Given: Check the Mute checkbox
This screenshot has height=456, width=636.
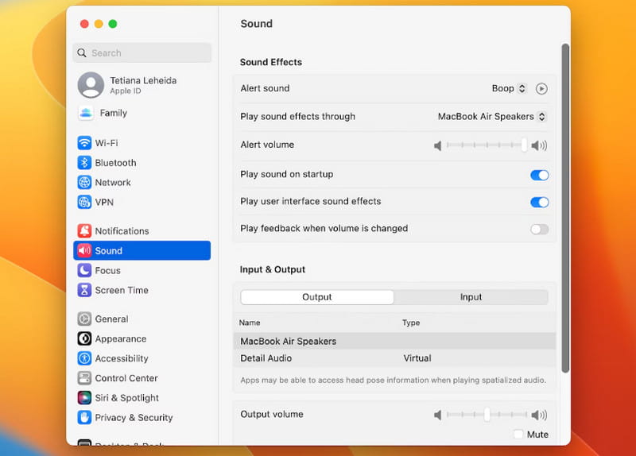Looking at the screenshot, I should tap(518, 435).
